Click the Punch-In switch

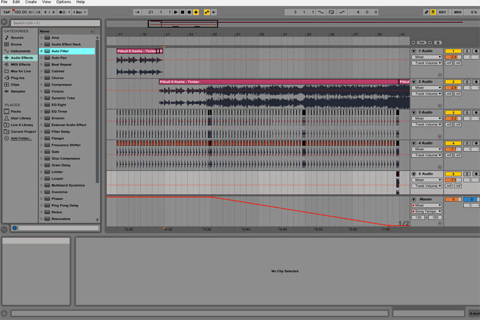point(320,12)
